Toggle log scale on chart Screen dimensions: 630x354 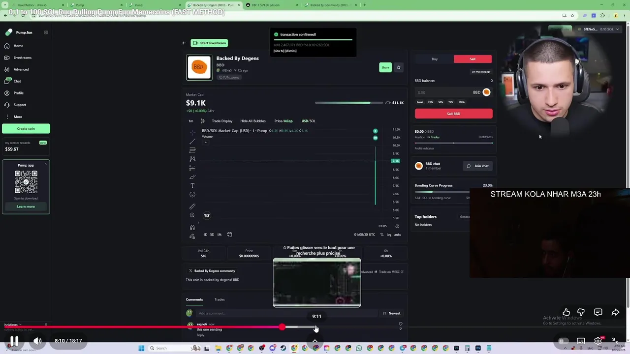point(389,235)
